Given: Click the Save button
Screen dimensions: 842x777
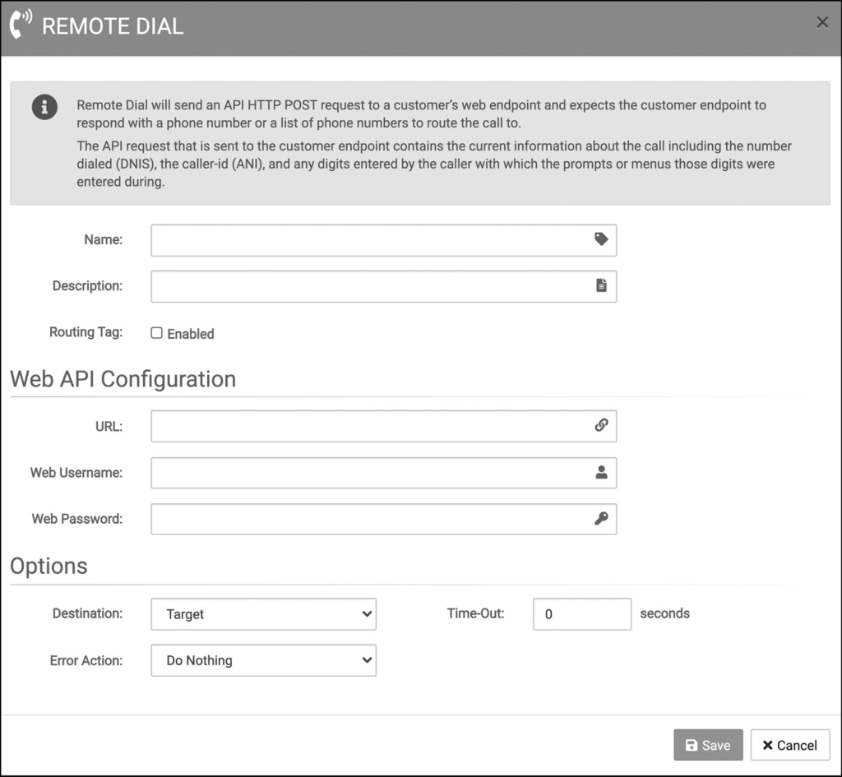Looking at the screenshot, I should click(708, 745).
